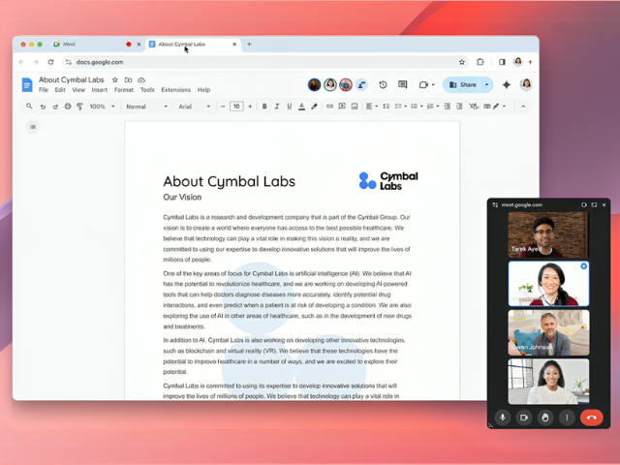
Task: Open the Tools menu
Action: 147,90
